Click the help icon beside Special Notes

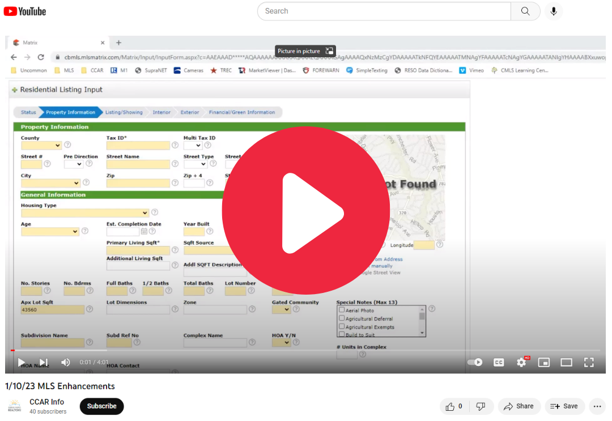[432, 309]
